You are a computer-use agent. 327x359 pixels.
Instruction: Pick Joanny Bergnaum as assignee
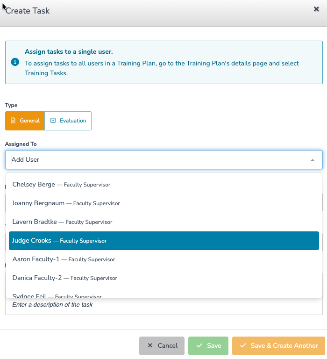(x=164, y=203)
